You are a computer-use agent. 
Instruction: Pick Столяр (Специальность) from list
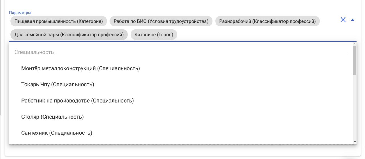(x=181, y=117)
